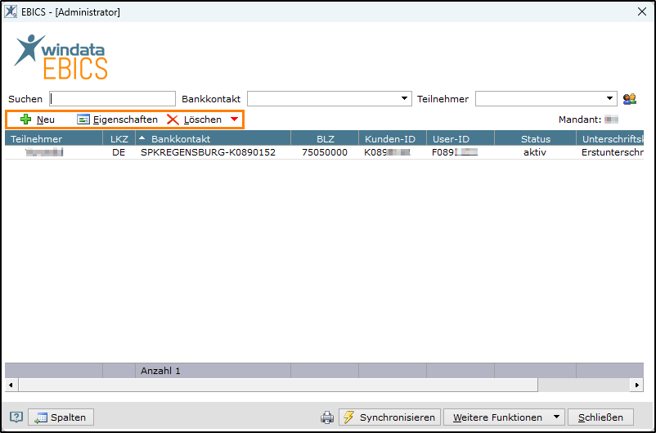
Task: Open the help question mark icon
Action: (x=16, y=417)
